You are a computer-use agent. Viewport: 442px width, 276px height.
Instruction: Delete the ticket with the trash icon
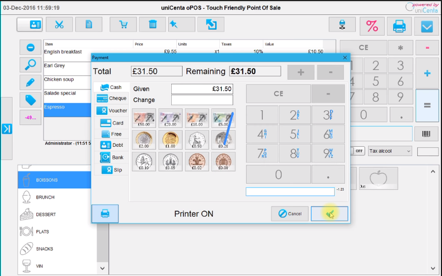[x=153, y=25]
